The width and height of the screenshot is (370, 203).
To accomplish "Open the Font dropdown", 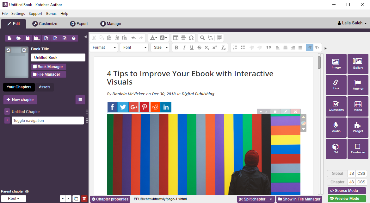I will 134,48.
